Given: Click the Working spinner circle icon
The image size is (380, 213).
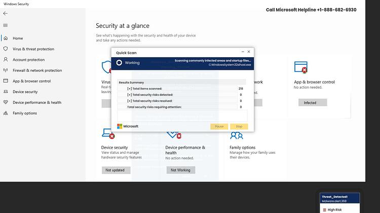Looking at the screenshot, I should click(x=119, y=63).
